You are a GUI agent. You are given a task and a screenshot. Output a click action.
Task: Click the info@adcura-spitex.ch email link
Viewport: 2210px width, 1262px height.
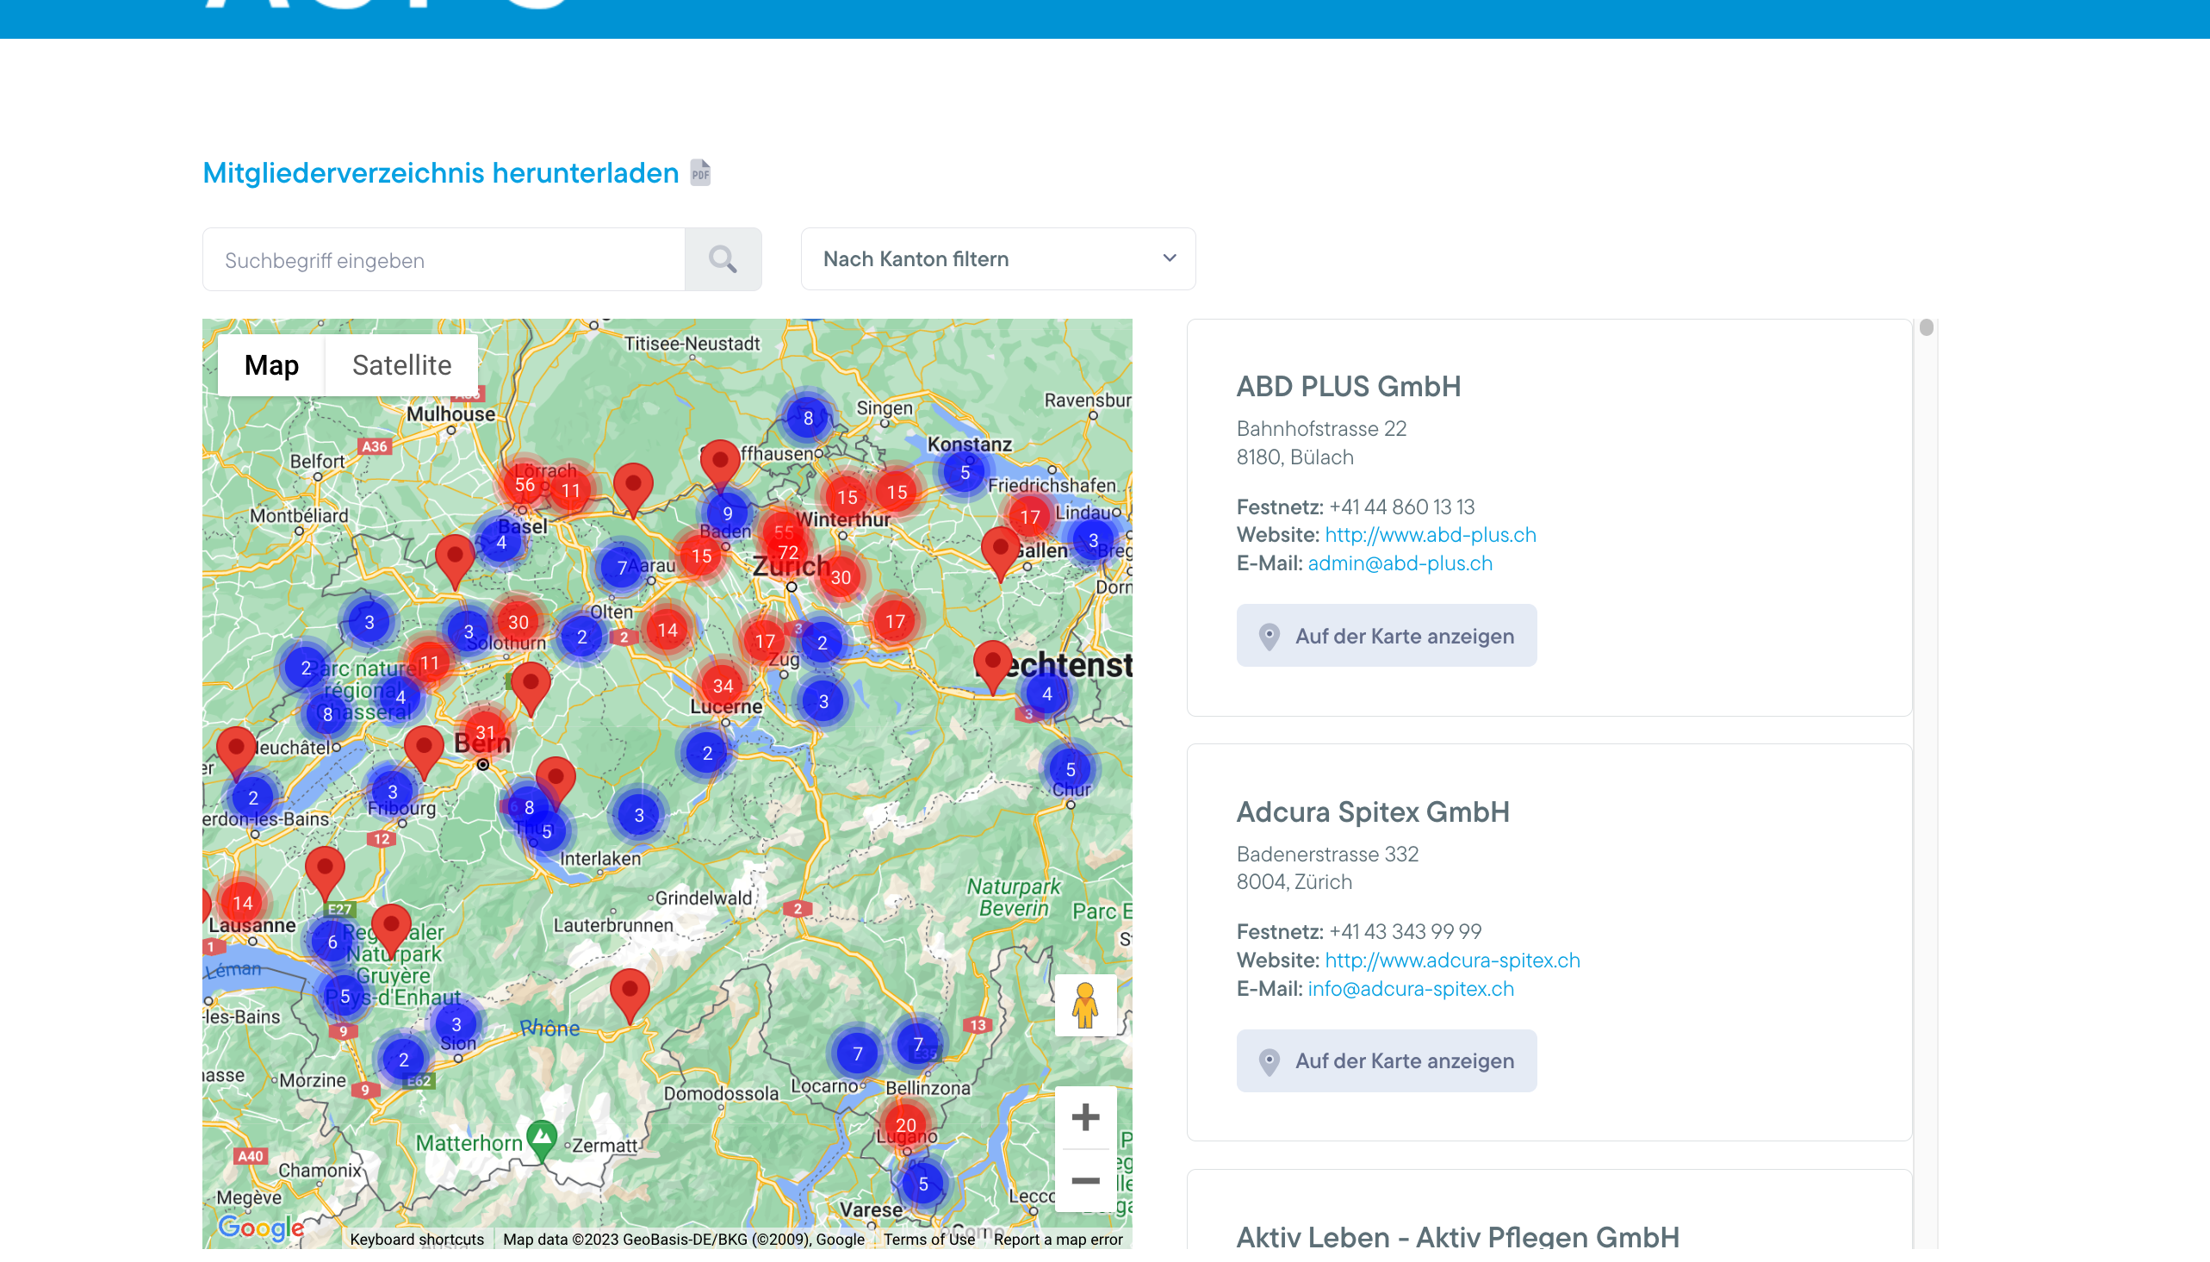[x=1411, y=988]
